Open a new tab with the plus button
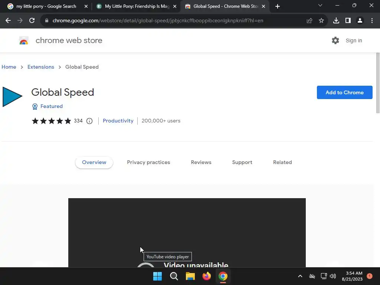Screen dimensions: 380x285 click(x=278, y=6)
